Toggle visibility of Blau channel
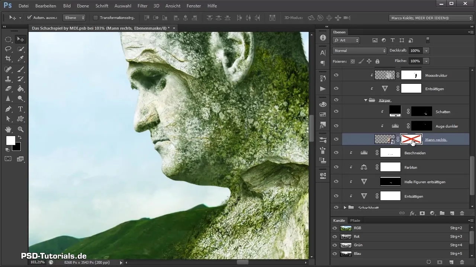Screen dimensions: 476x267 (334, 254)
